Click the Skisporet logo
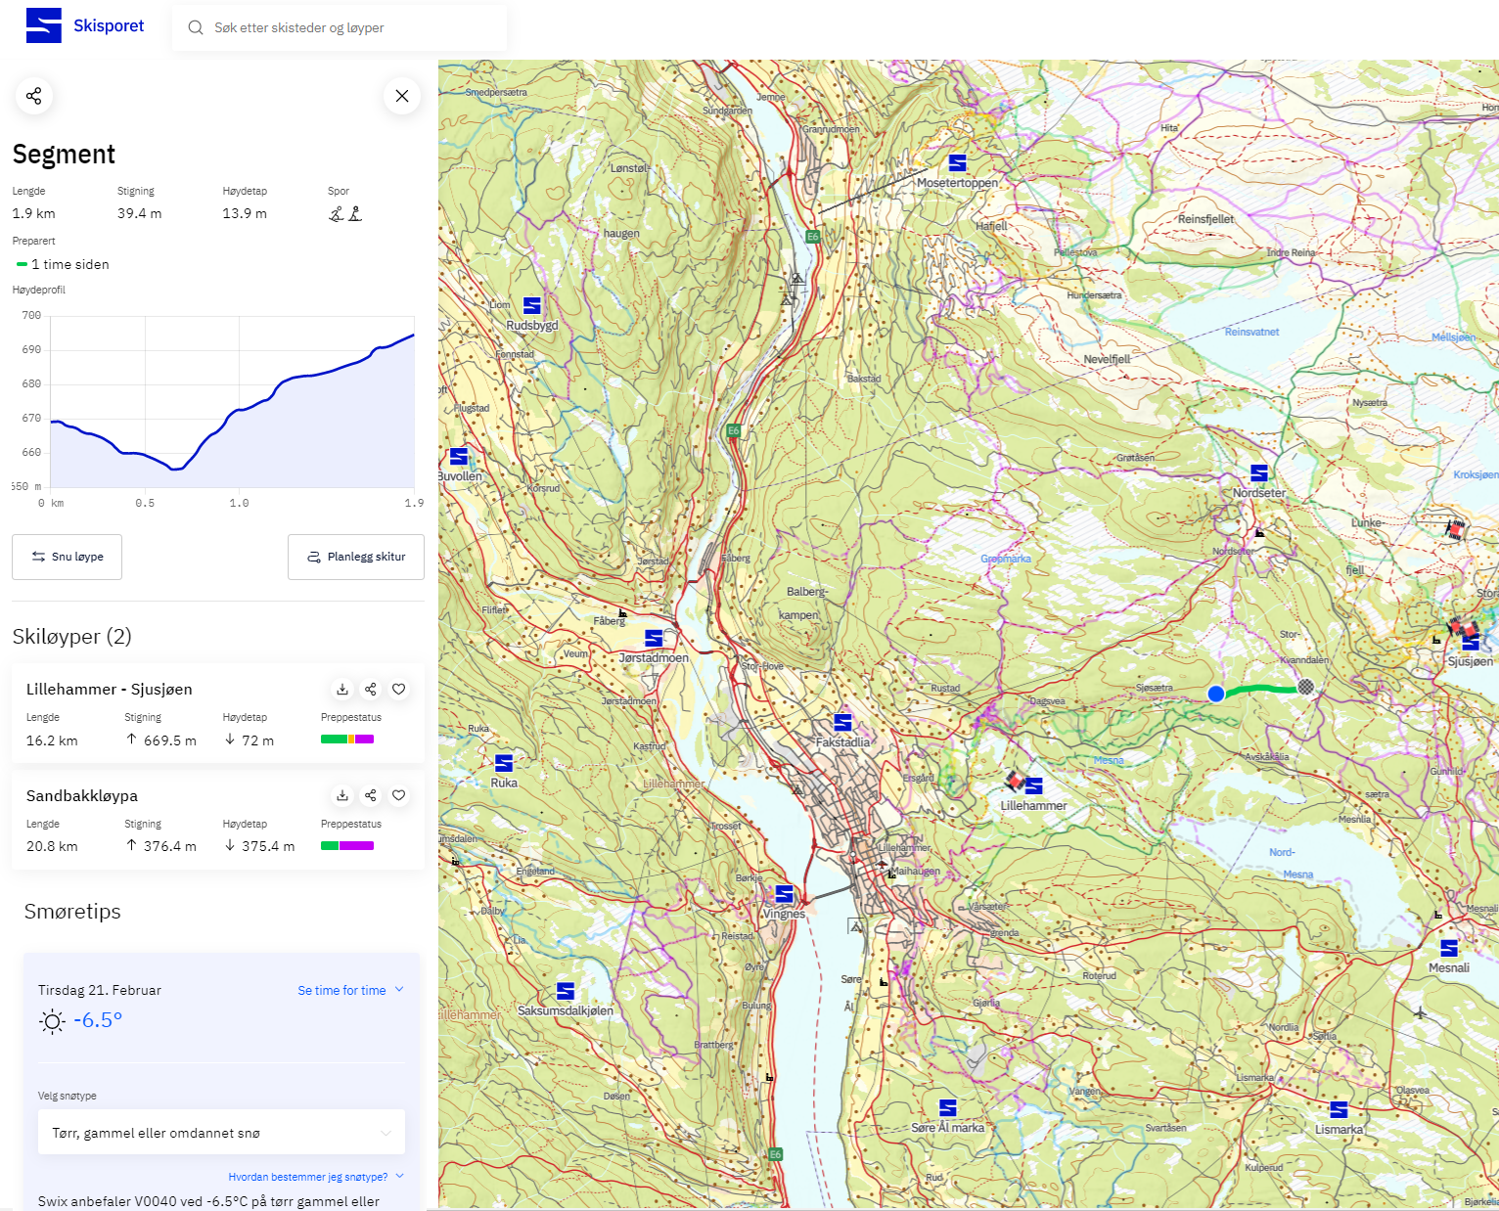 [x=44, y=25]
